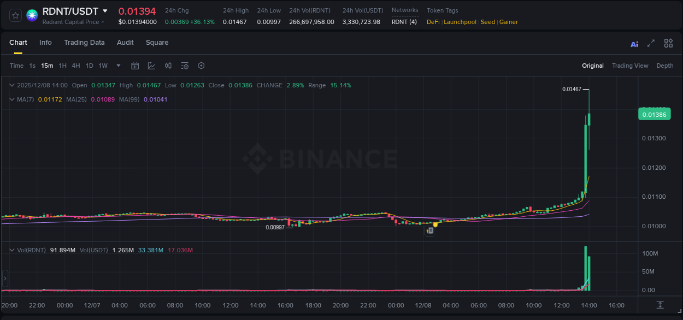Viewport: 683px width, 320px height.
Task: Open the Square tab
Action: (157, 43)
